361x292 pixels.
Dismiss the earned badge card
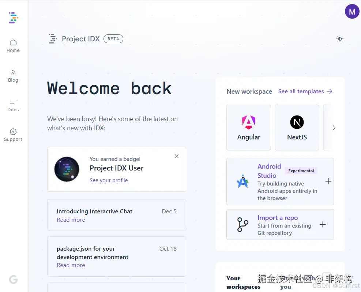coord(177,156)
